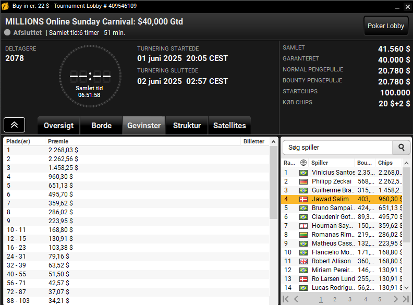The image size is (413, 305).
Task: Click the prize table vertical scrollbar thumb
Action: [273, 182]
